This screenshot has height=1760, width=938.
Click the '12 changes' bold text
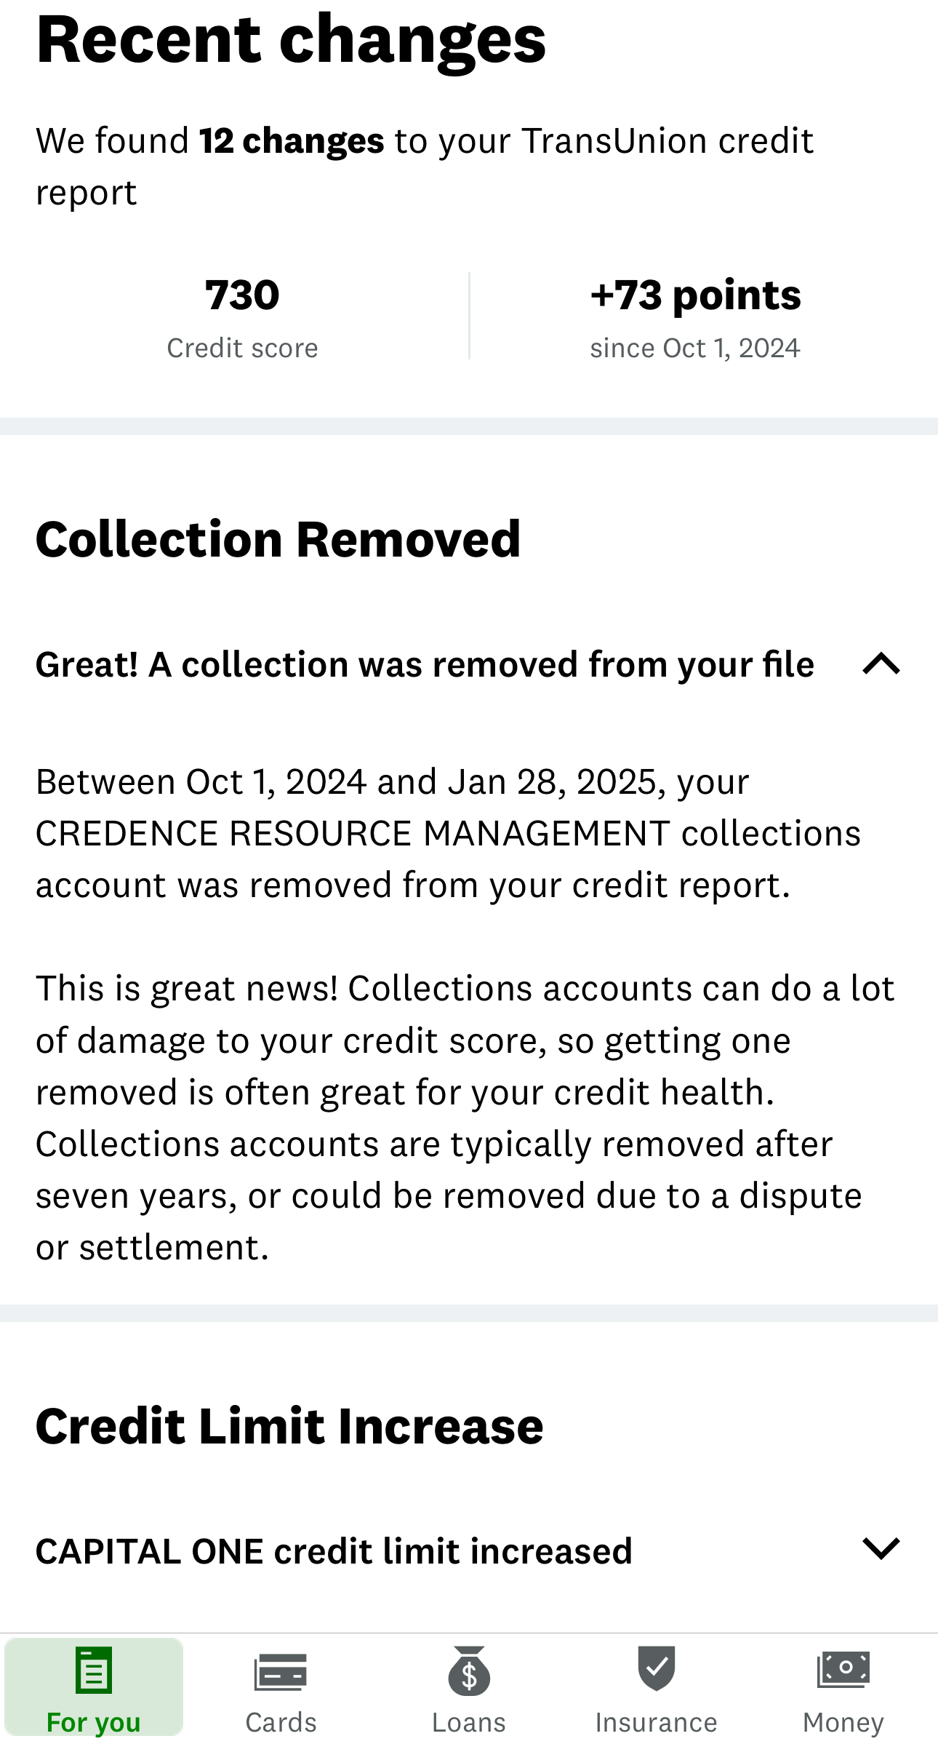tap(292, 140)
